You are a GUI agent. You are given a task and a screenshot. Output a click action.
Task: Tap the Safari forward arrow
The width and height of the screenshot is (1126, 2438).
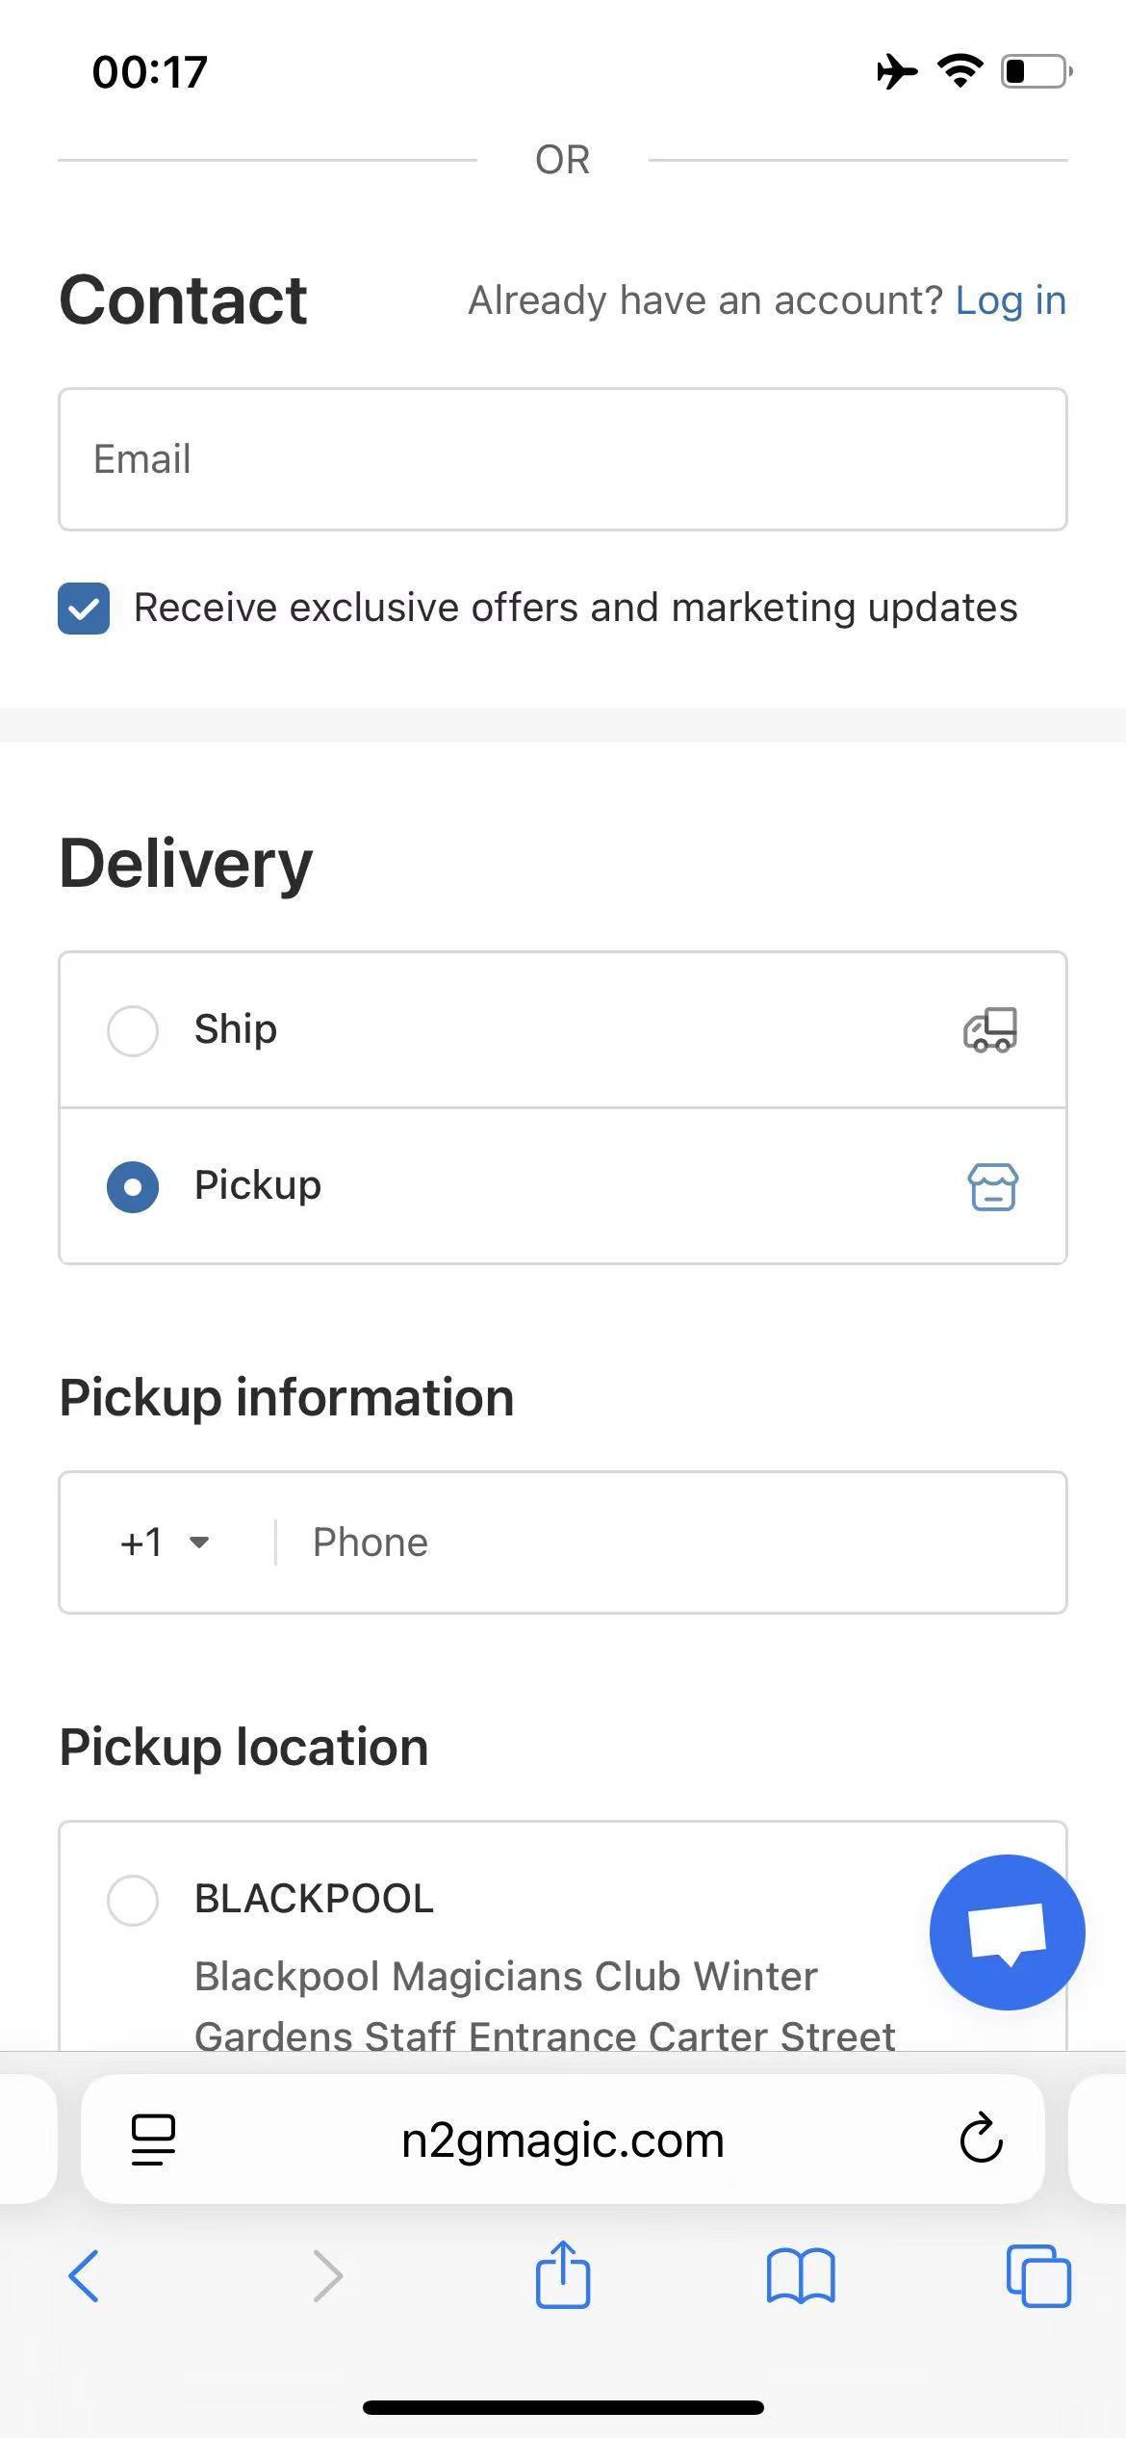327,2276
